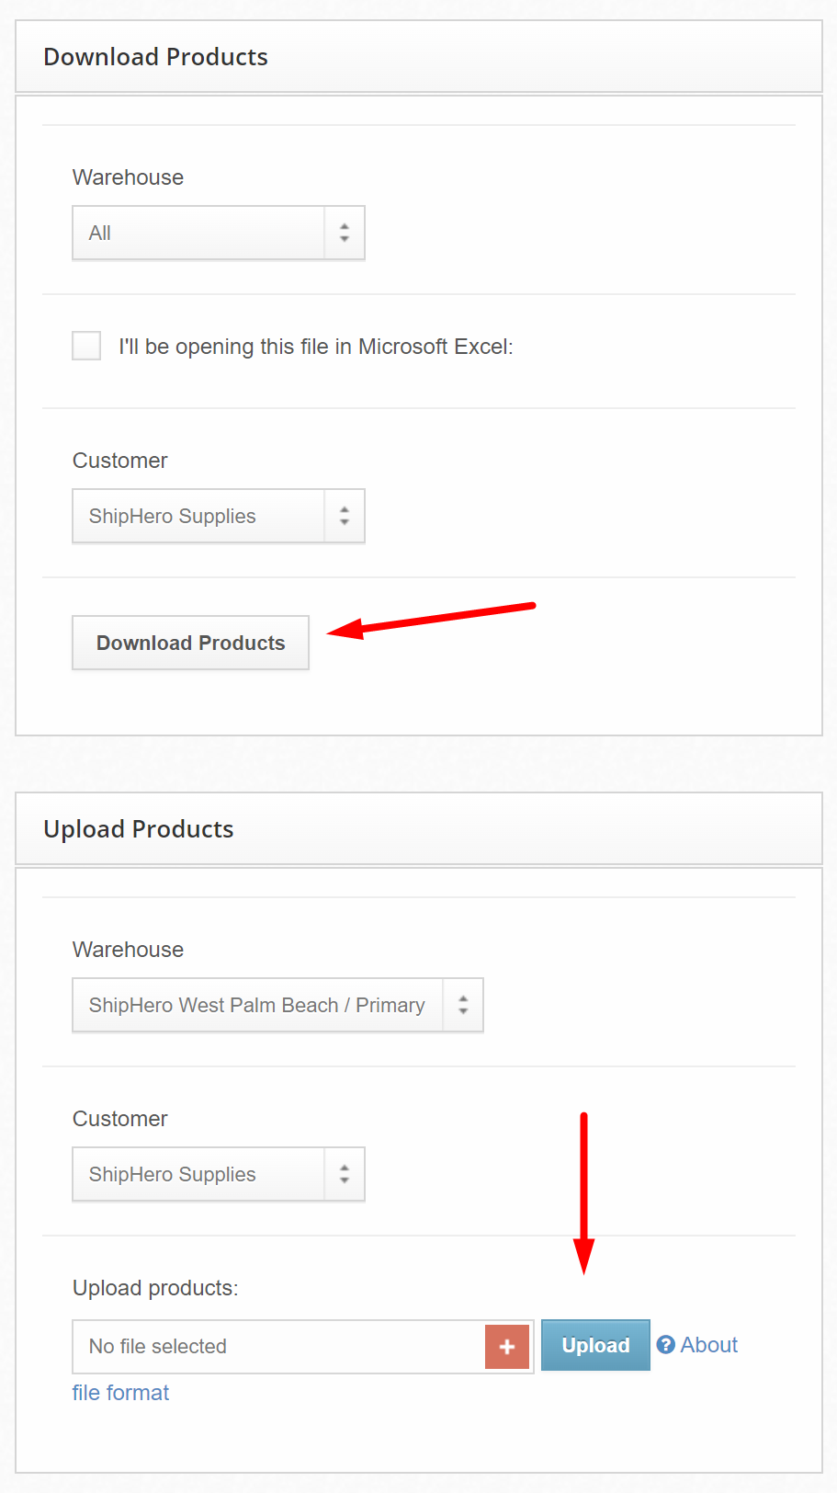Click the "No file selected" field
The image size is (837, 1493).
[x=278, y=1347]
